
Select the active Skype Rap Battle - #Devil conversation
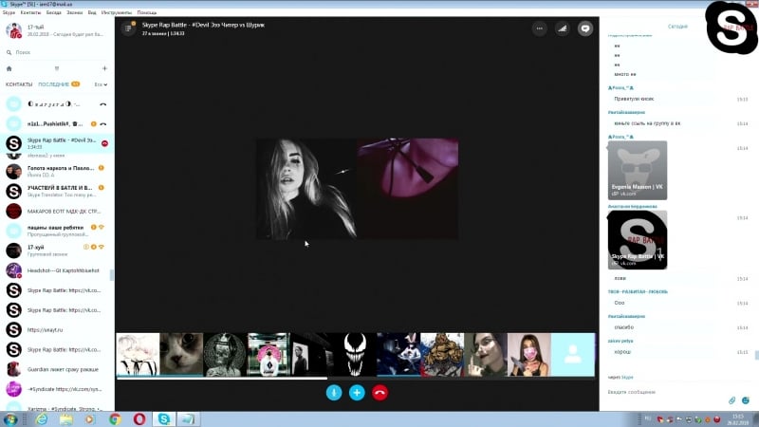coord(57,143)
